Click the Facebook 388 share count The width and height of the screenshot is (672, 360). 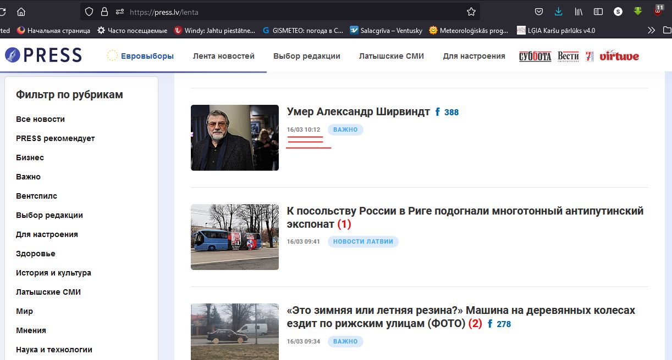coord(447,113)
